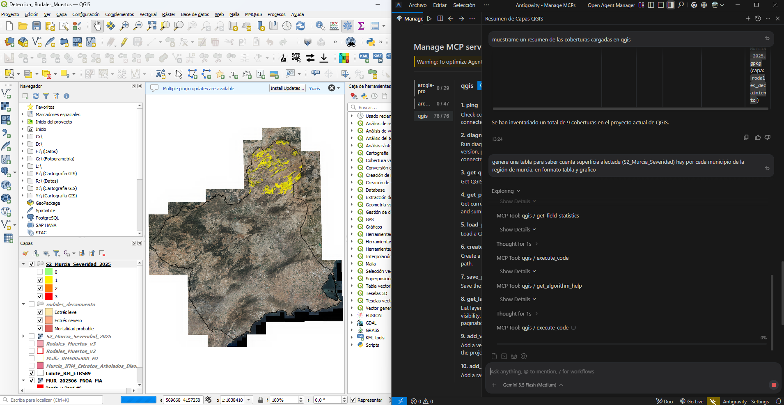Open Antigravity Selección menu

[464, 5]
